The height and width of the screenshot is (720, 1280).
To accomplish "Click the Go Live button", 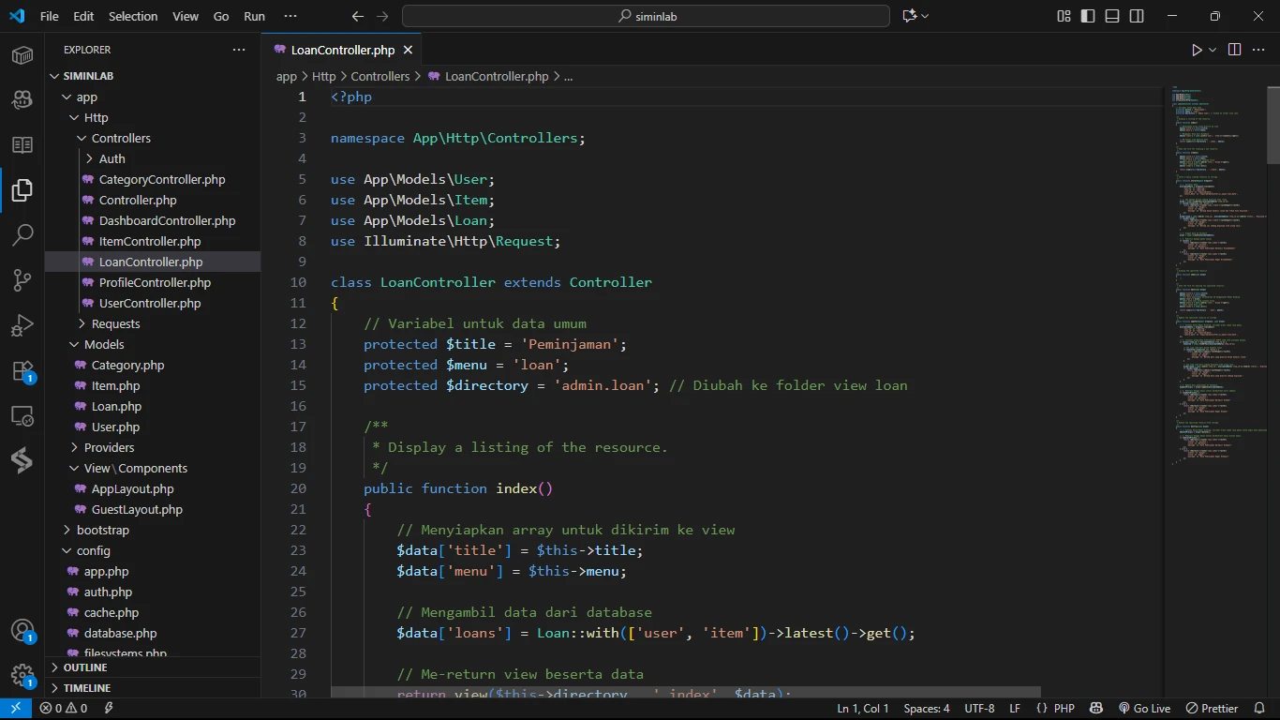I will coord(1144,709).
